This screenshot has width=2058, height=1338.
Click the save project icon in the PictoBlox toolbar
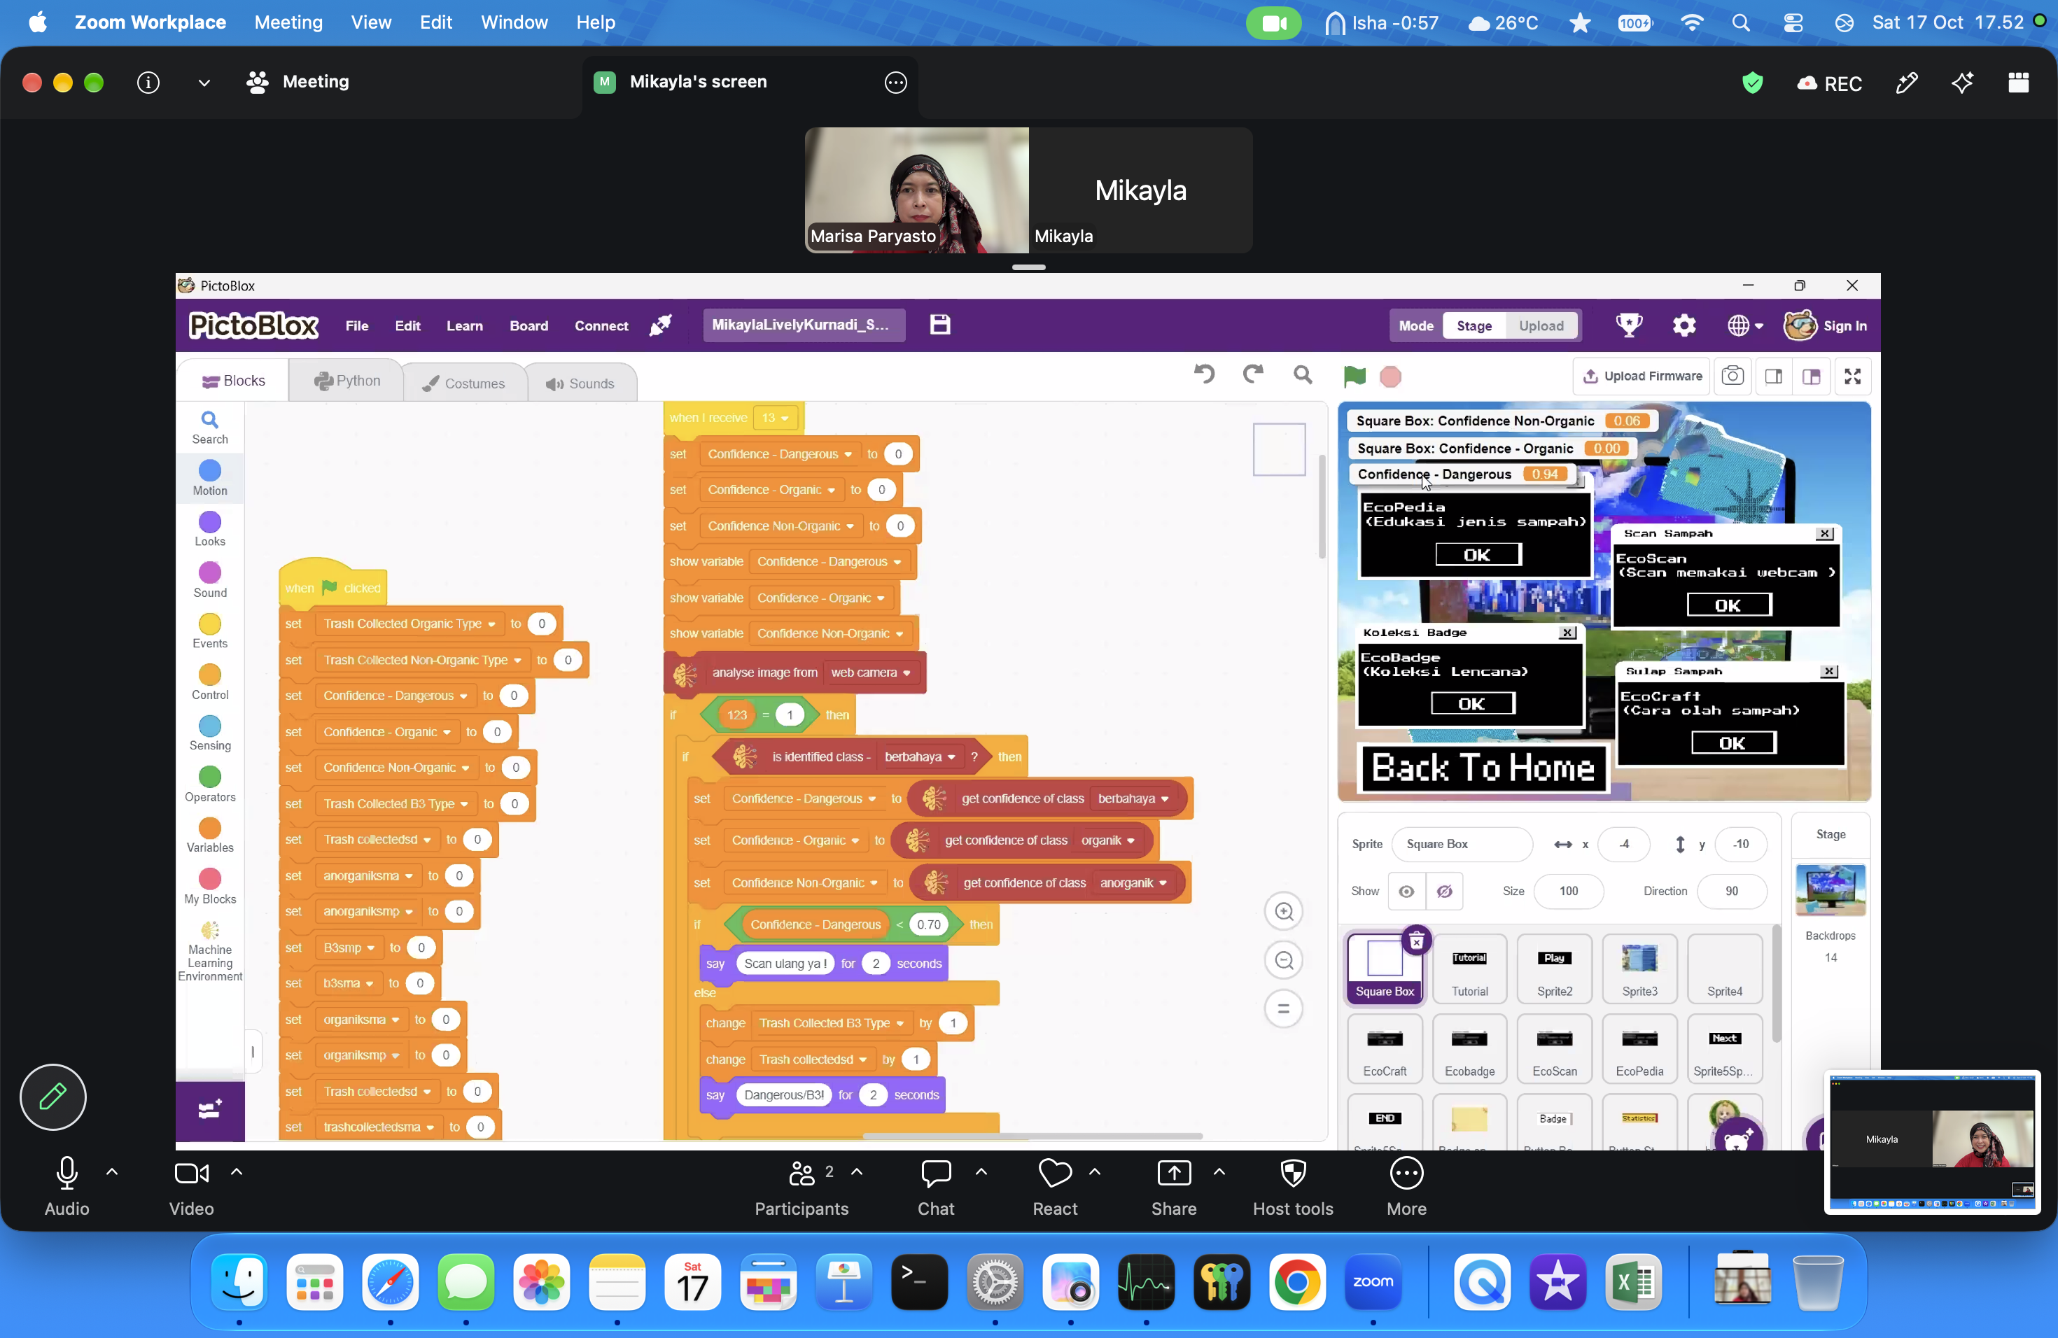940,324
